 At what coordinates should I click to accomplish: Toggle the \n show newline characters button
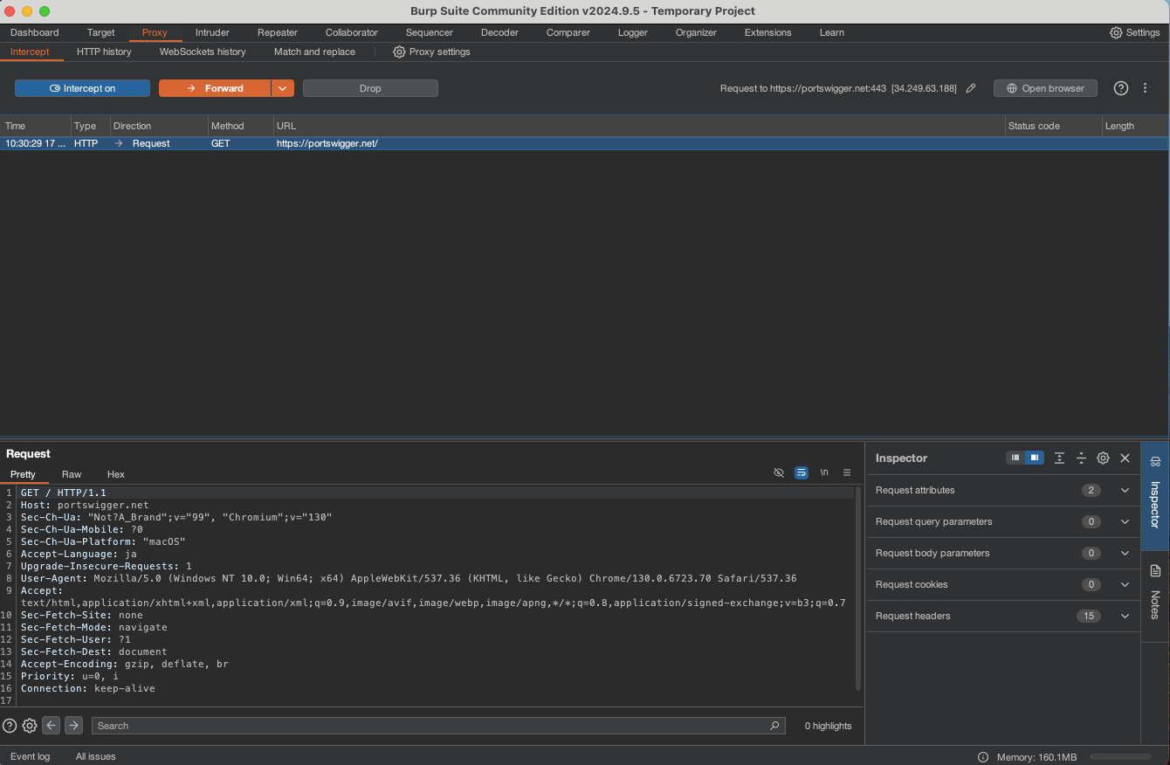tap(824, 473)
